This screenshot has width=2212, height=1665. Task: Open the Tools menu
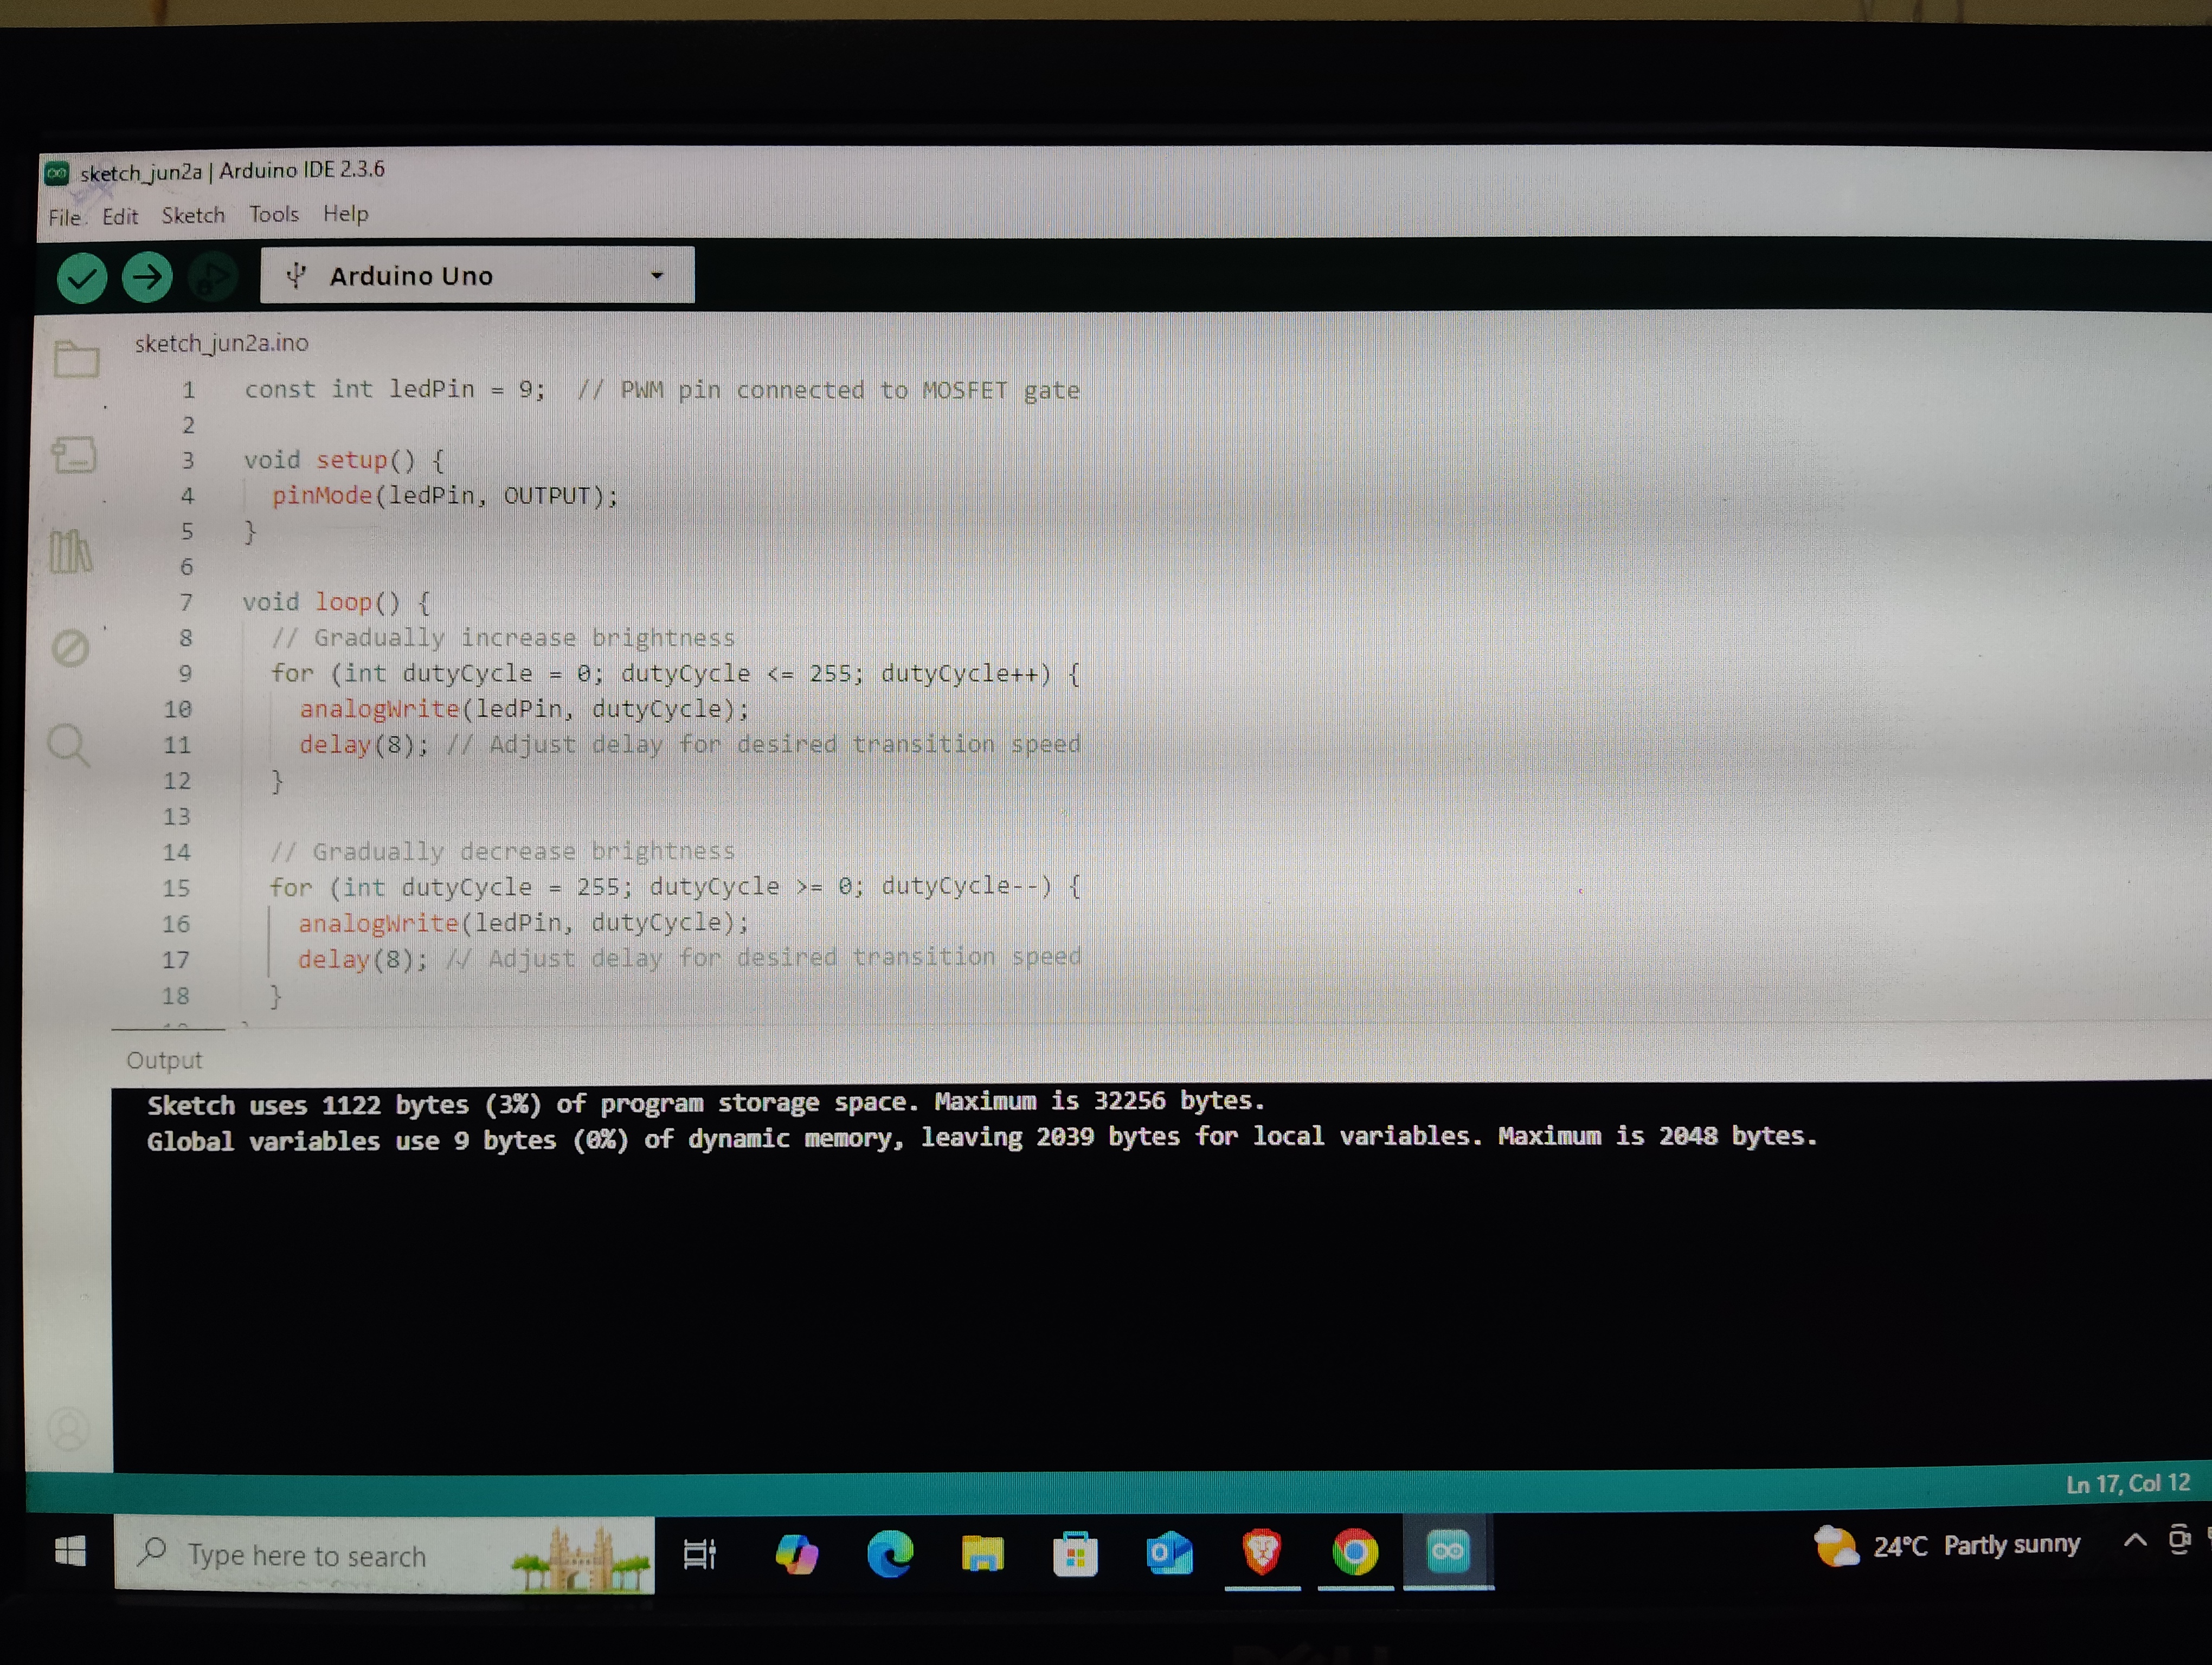[x=274, y=214]
